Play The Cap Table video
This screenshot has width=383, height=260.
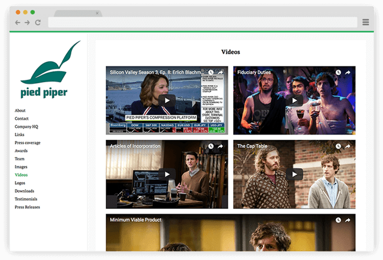[x=294, y=174]
